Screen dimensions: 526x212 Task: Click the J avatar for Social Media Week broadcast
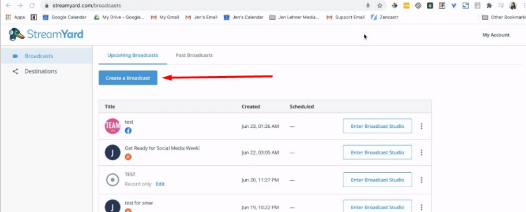pos(112,153)
